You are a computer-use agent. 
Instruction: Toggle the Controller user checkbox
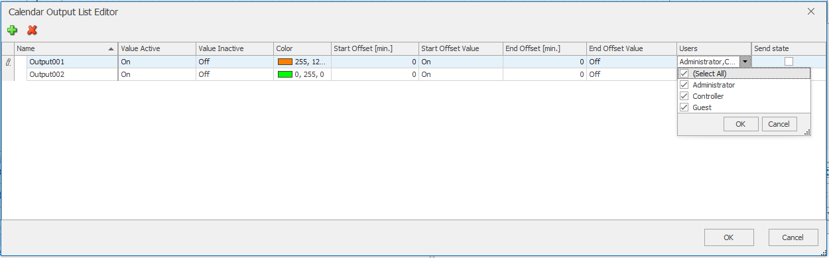click(x=684, y=96)
